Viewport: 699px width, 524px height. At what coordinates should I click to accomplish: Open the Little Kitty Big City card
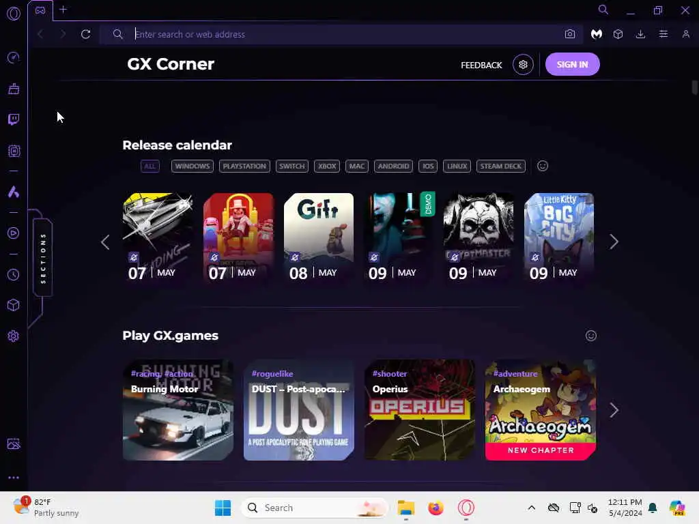[x=559, y=237]
